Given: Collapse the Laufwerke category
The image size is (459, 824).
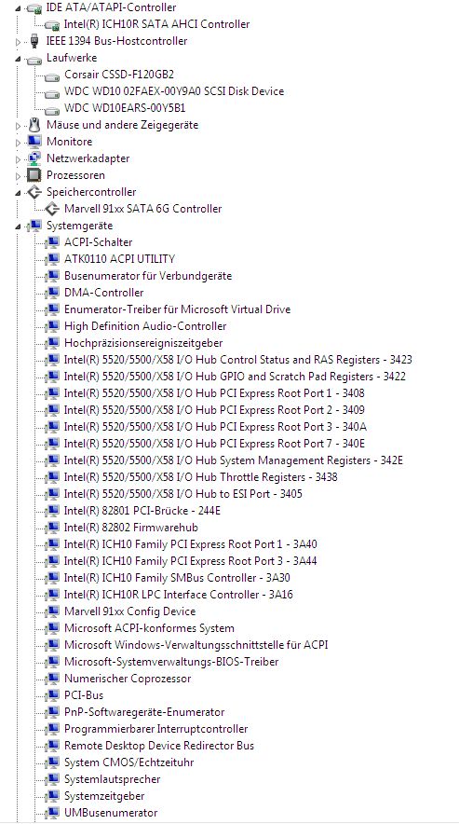Looking at the screenshot, I should click(x=18, y=59).
